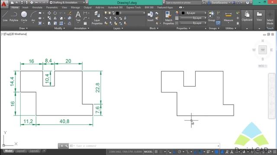Toggle ortho mode in status bar
The height and width of the screenshot is (155, 277).
174,152
